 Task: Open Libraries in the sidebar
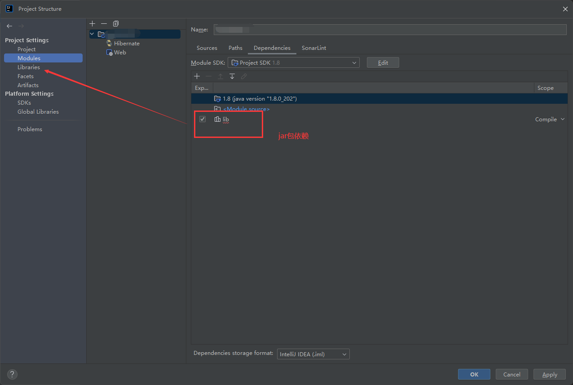coord(29,67)
